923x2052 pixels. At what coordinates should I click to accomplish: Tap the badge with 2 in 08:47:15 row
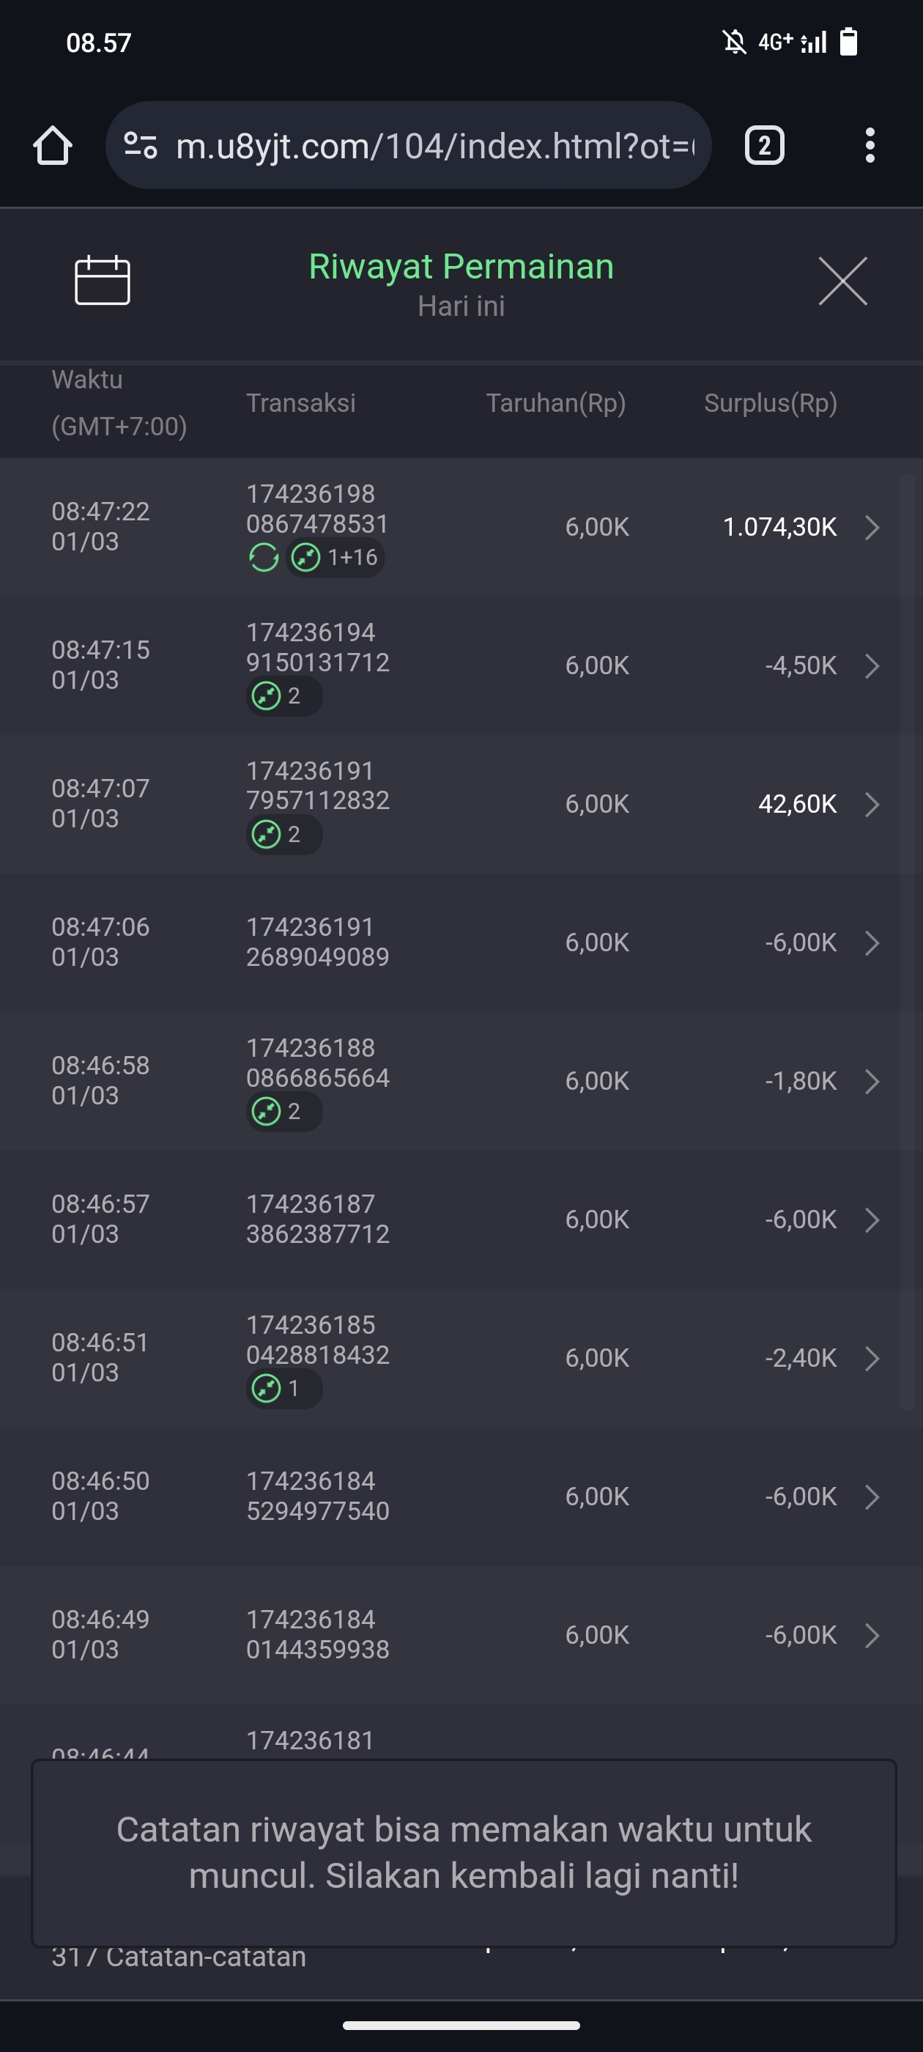[x=283, y=696]
